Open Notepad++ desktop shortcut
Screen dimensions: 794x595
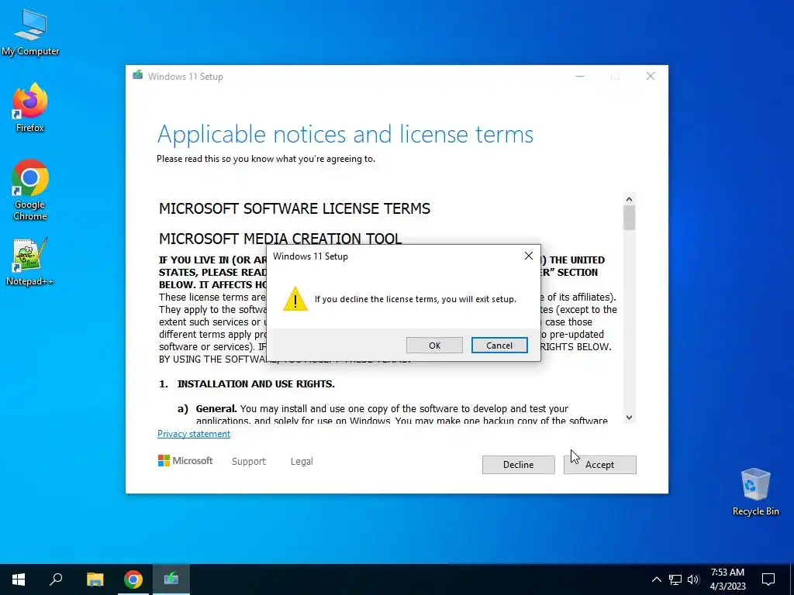[30, 262]
